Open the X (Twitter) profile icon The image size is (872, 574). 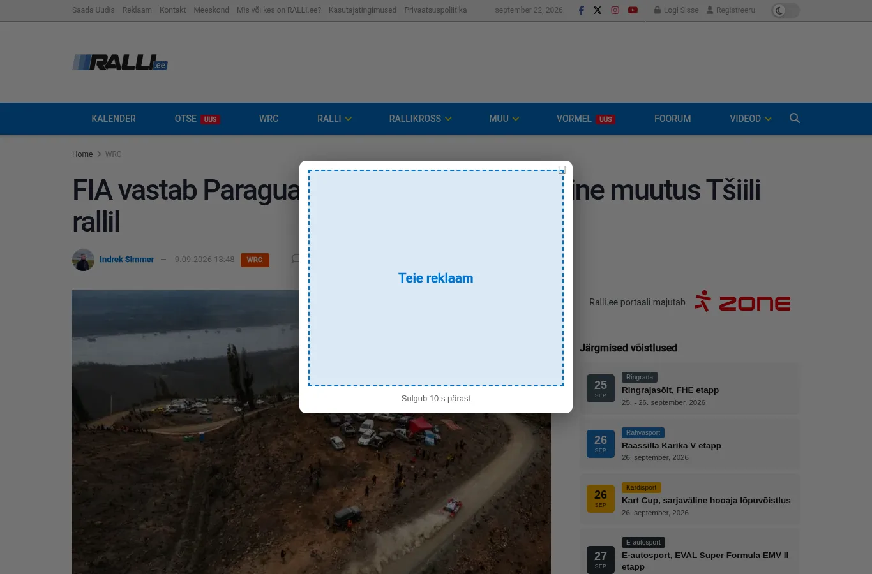598,10
